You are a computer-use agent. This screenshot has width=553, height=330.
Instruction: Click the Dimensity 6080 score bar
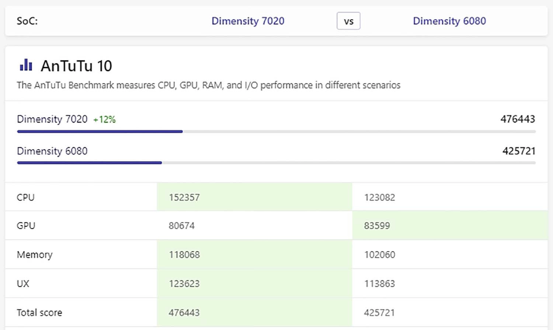tap(276, 163)
